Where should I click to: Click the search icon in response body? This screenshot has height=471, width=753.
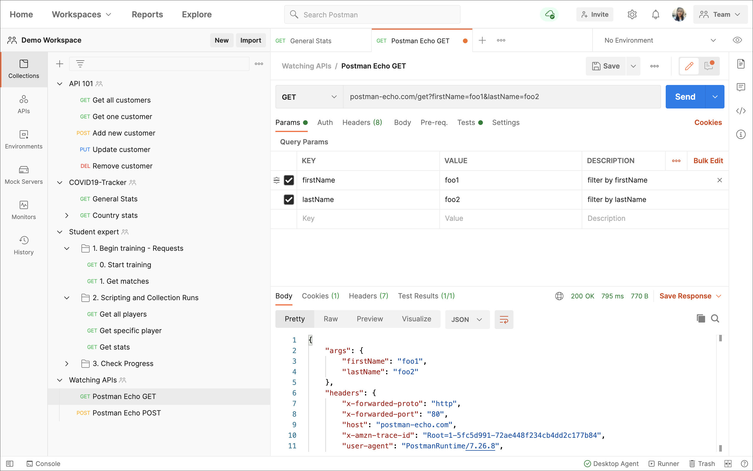(x=715, y=318)
